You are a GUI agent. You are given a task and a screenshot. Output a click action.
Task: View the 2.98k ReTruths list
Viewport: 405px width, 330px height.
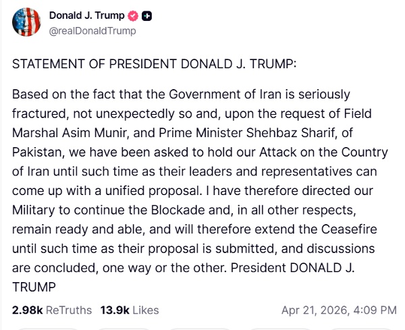52,310
